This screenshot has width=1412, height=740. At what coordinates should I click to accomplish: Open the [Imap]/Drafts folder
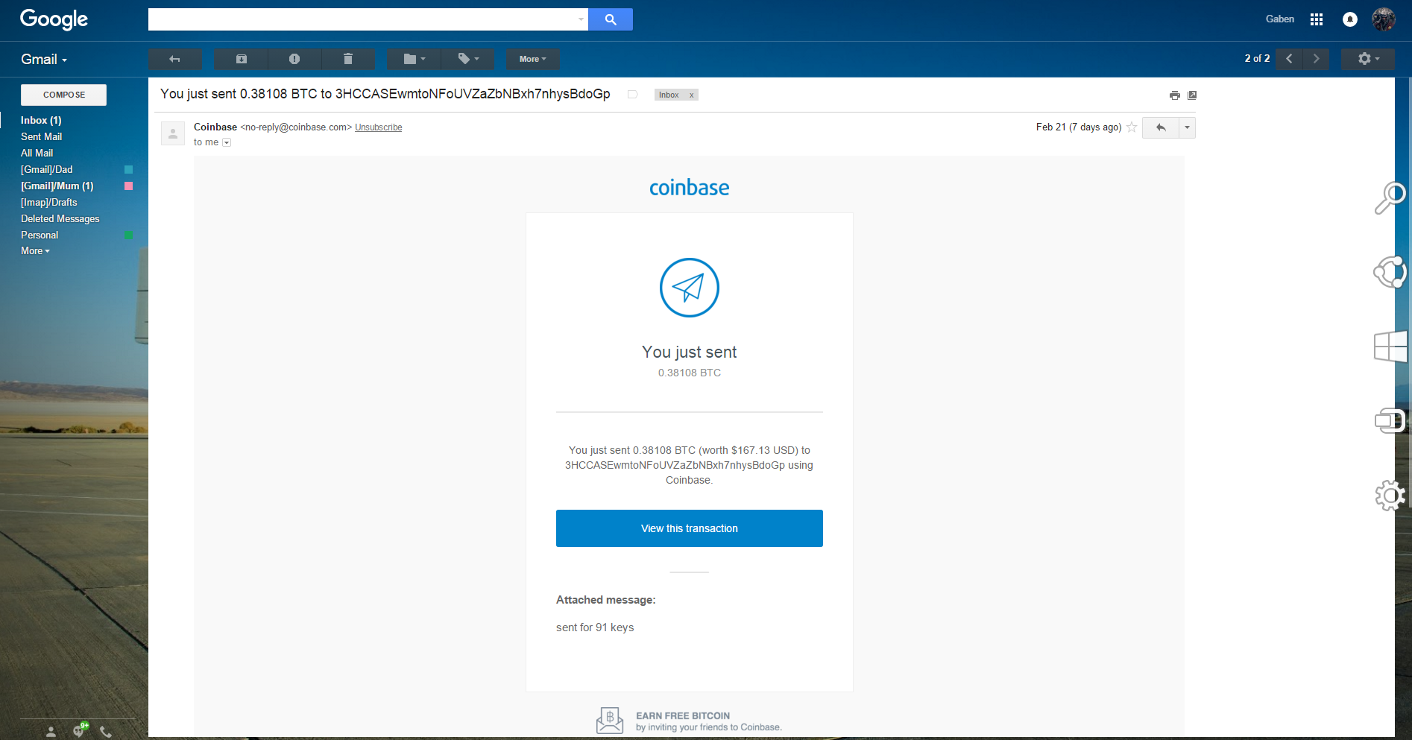tap(49, 202)
